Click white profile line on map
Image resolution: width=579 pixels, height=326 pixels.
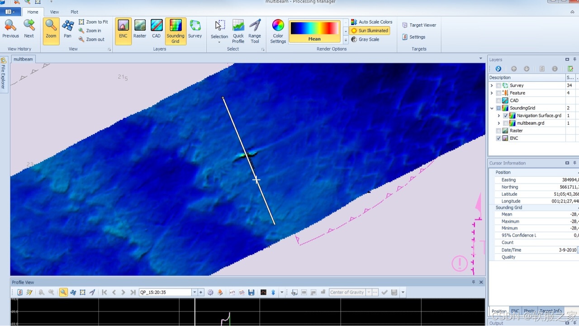[248, 161]
